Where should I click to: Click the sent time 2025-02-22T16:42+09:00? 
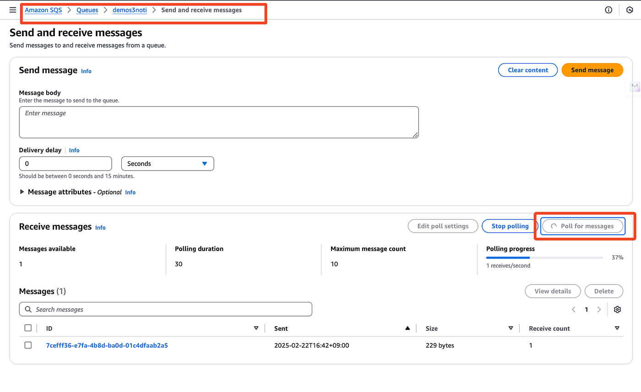tap(312, 345)
